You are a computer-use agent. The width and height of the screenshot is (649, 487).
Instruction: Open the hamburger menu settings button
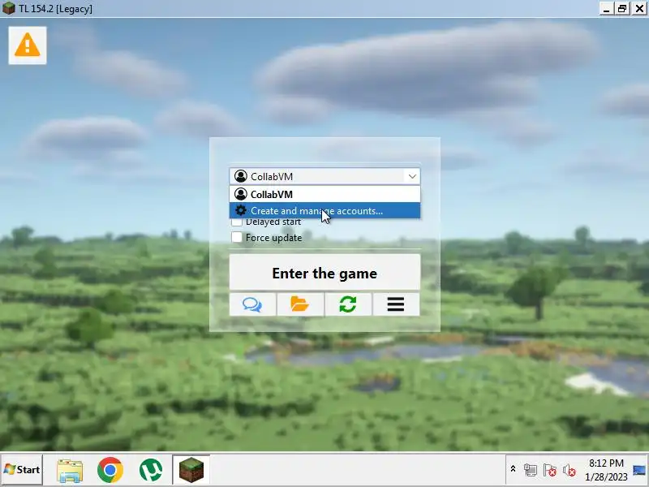coord(396,304)
